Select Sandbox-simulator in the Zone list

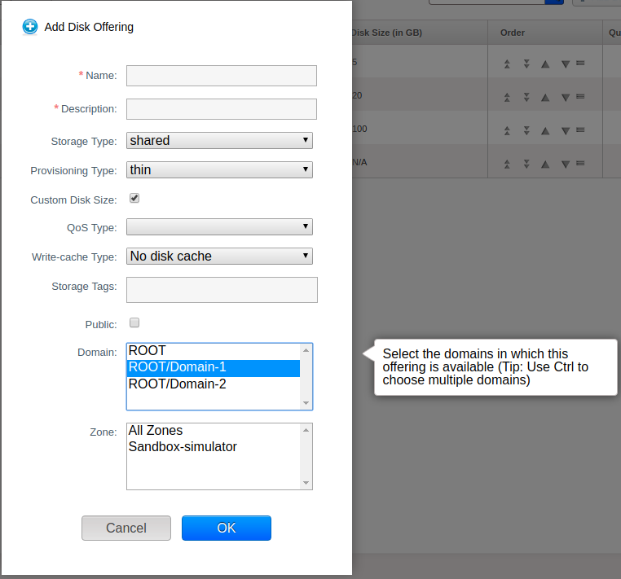pyautogui.click(x=214, y=447)
